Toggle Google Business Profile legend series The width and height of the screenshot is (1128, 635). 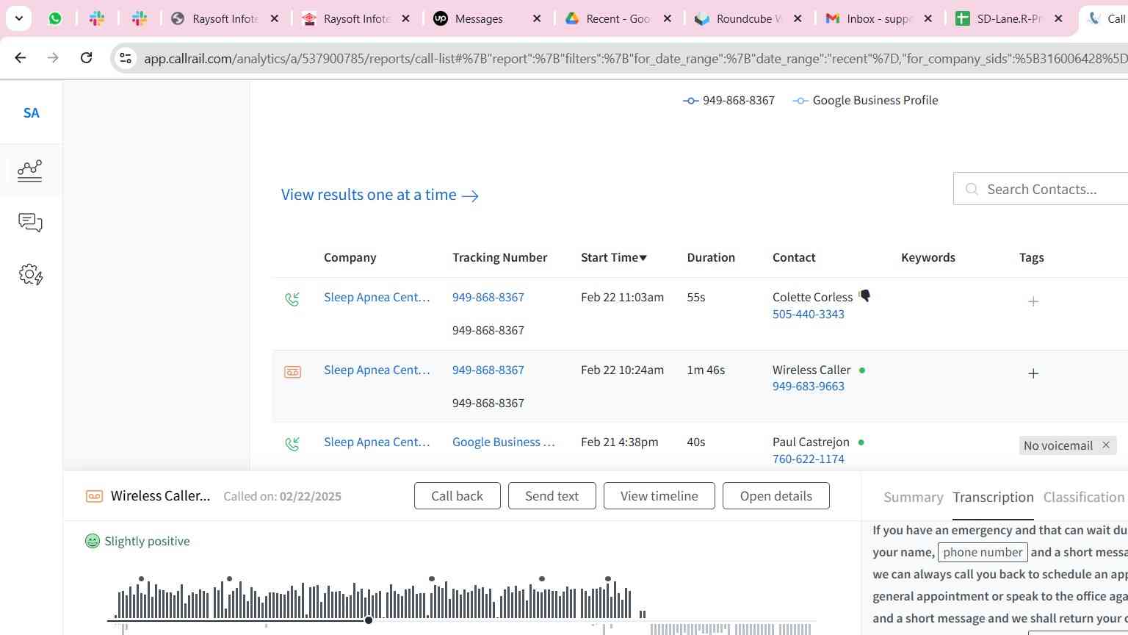(x=865, y=101)
